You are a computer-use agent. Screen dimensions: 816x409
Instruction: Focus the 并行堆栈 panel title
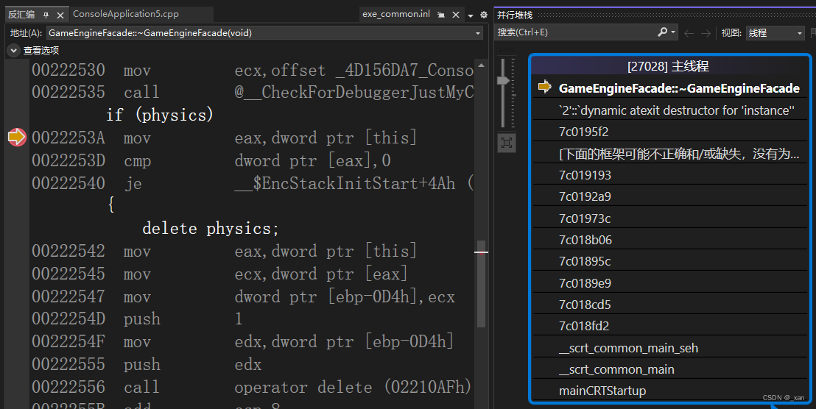pyautogui.click(x=515, y=15)
